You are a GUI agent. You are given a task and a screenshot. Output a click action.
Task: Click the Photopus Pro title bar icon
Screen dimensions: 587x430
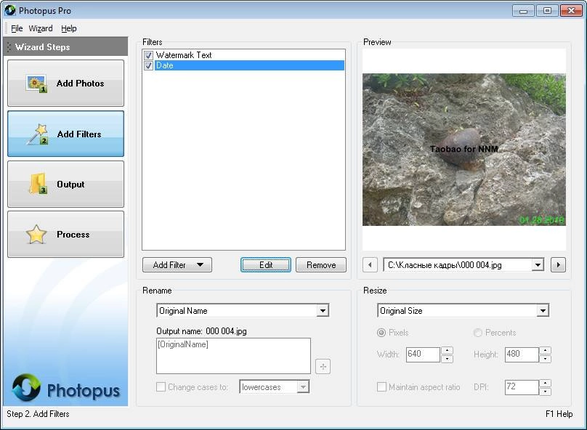pyautogui.click(x=10, y=10)
